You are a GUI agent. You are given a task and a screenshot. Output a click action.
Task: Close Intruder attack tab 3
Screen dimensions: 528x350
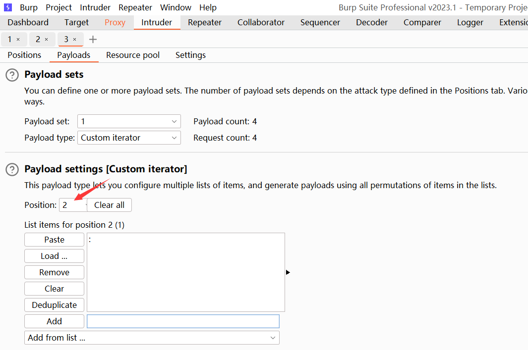point(75,39)
